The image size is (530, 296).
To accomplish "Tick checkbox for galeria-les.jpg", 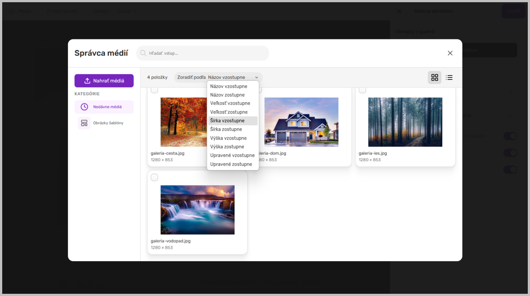I will (x=362, y=90).
